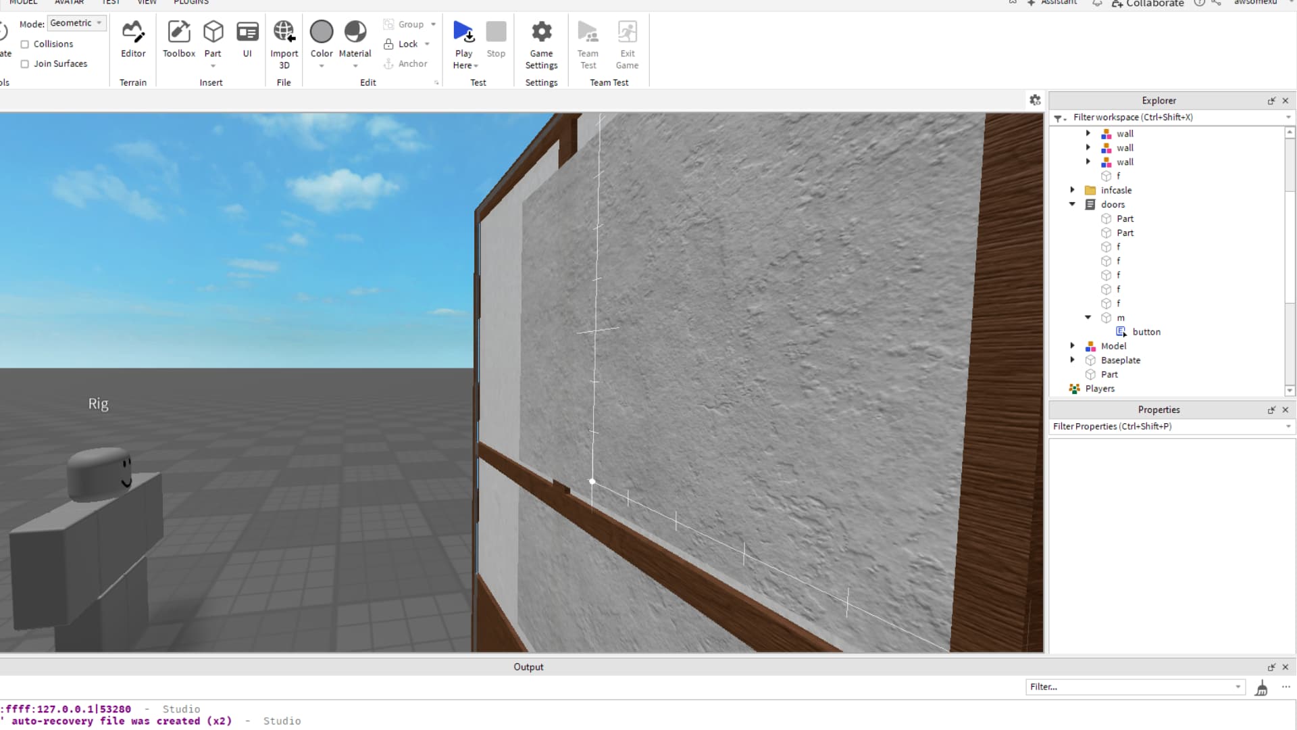Open the Mode Geometric dropdown
This screenshot has width=1297, height=730.
tap(76, 23)
